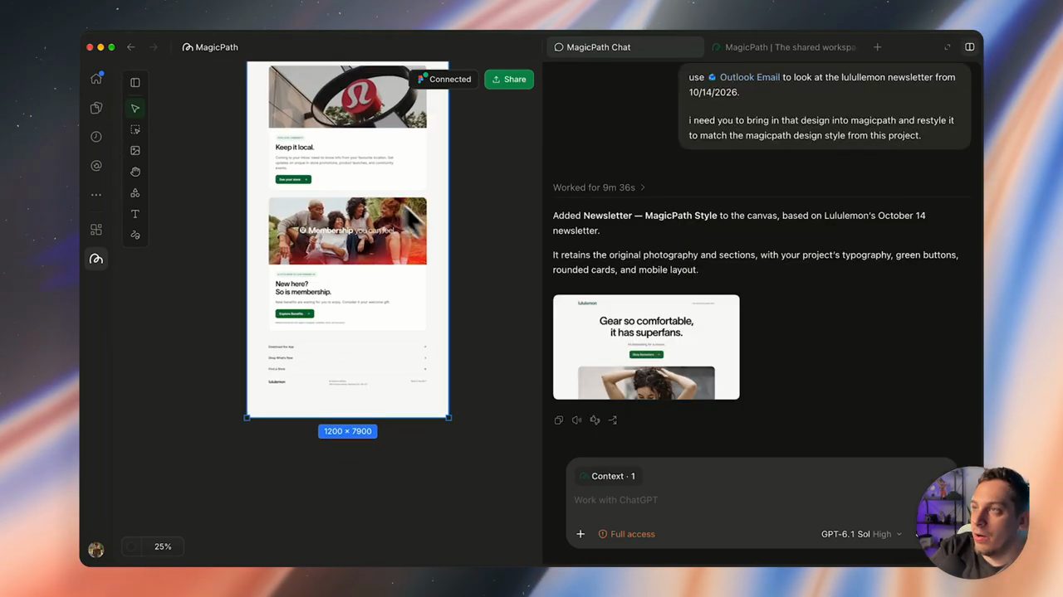
Task: Open the @ mentions icon in sidebar
Action: click(96, 166)
